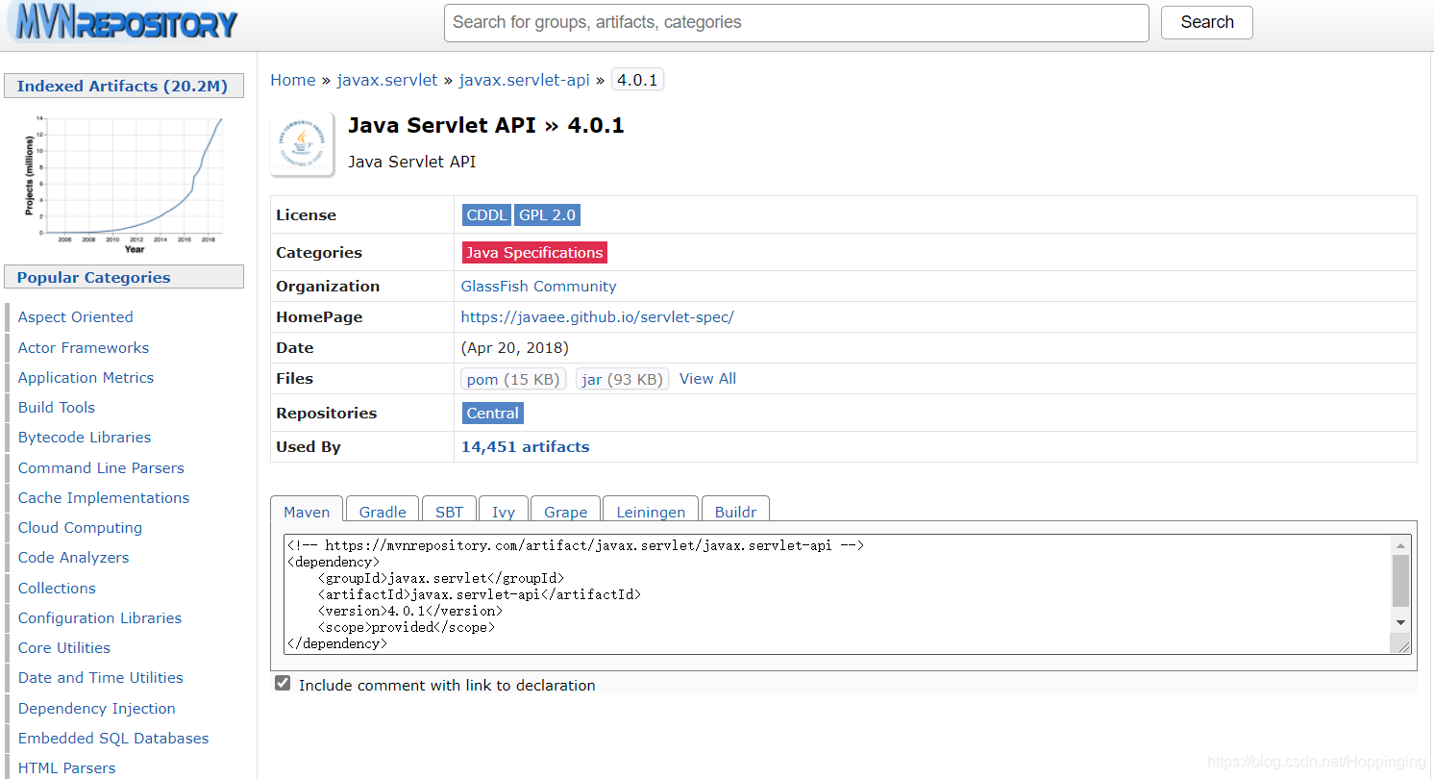The height and width of the screenshot is (779, 1434).
Task: Open the GPL 2.0 license tag
Action: (x=547, y=215)
